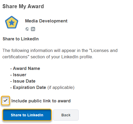Click the "(if applicable)" note text
The image size is (133, 124).
(x=61, y=88)
